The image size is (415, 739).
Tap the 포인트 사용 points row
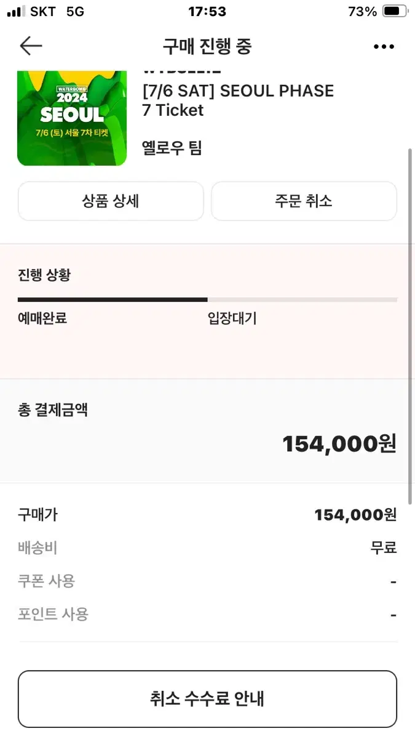click(207, 614)
